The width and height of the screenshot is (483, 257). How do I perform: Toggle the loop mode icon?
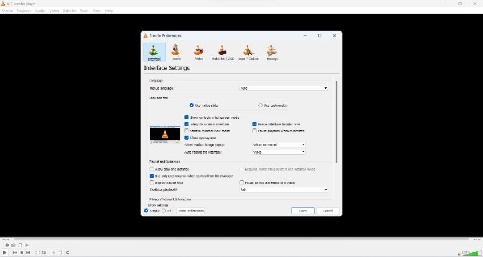pyautogui.click(x=61, y=252)
